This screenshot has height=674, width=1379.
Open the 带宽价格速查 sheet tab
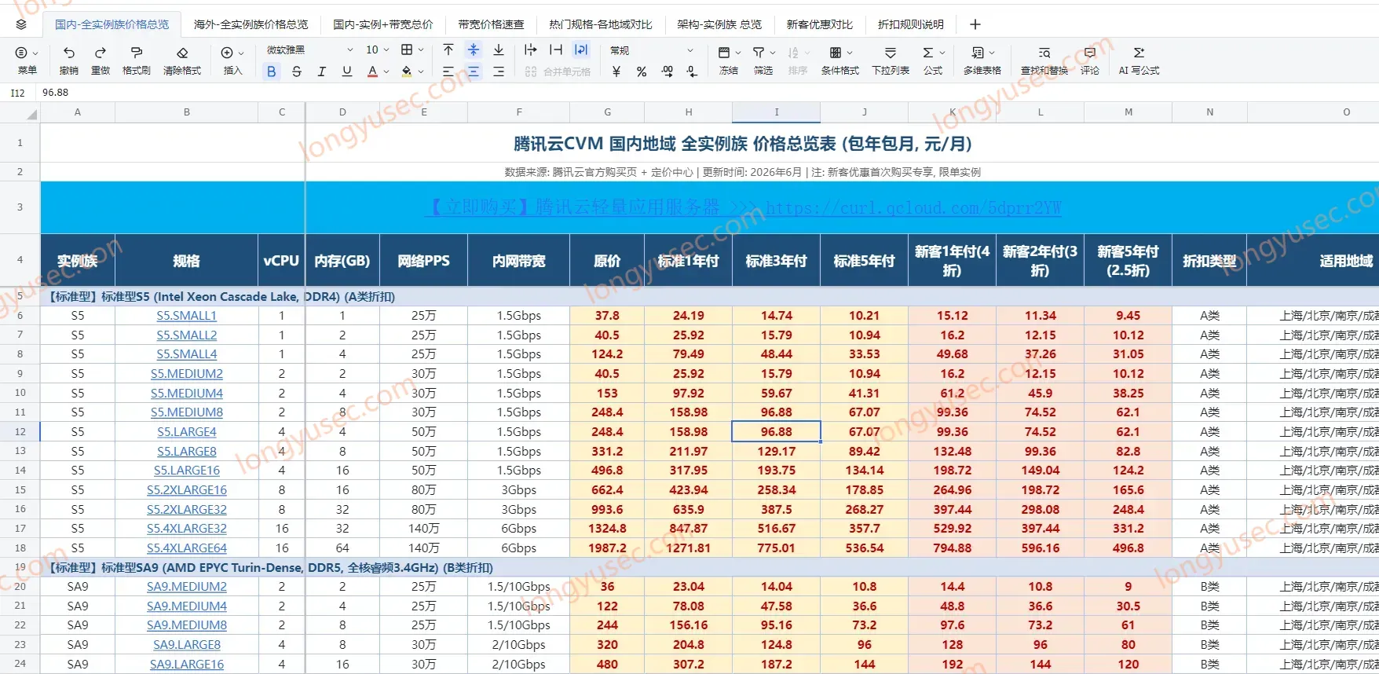492,24
